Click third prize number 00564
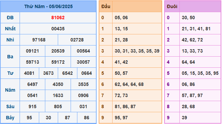This screenshot has height=124, width=222. (83, 51)
